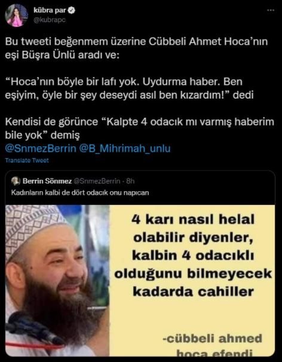Open the 8h timestamp of the quoted tweet
The image size is (282, 362).
(x=130, y=181)
